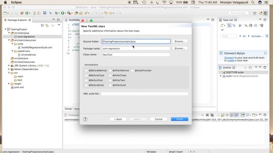
Task: Click the Open Perspective icon
Action: tap(255, 13)
